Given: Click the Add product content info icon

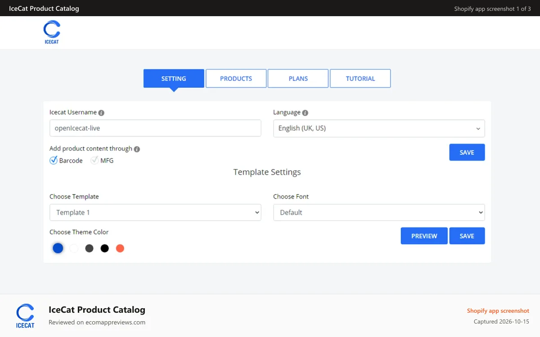Looking at the screenshot, I should (137, 149).
